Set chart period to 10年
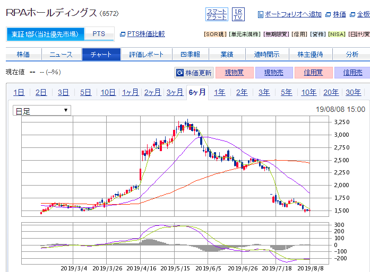 click(309, 92)
